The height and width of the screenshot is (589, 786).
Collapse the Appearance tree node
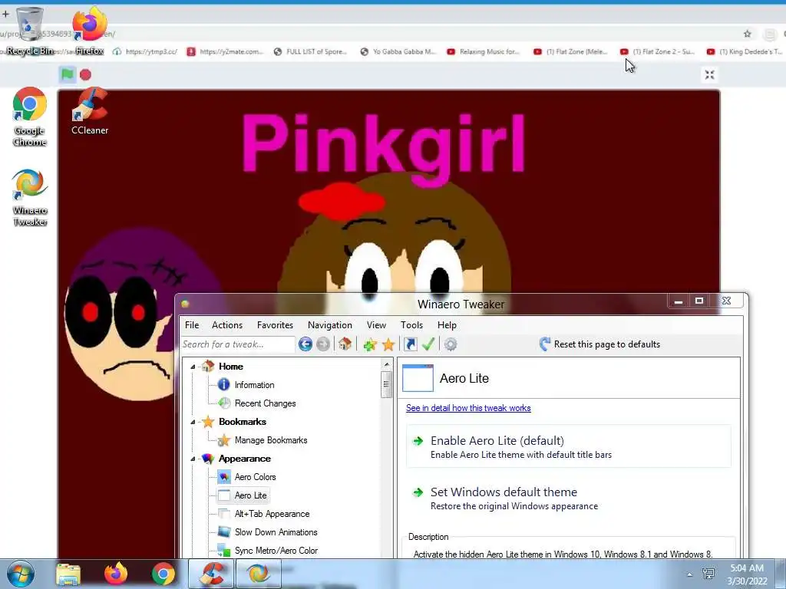coord(193,459)
